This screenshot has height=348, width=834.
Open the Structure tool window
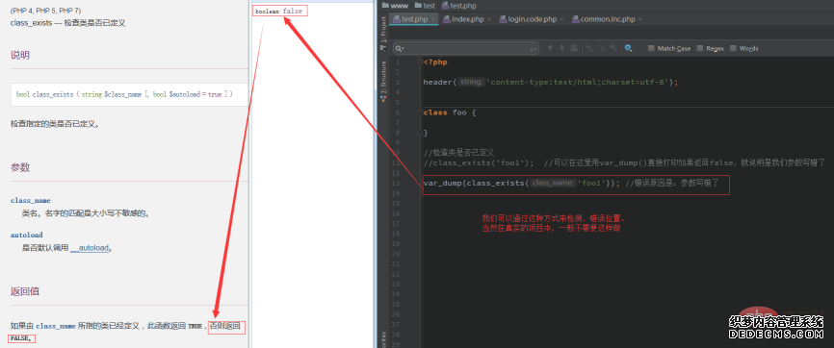(383, 81)
